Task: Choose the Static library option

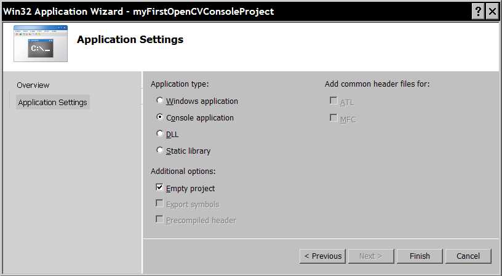Action: (159, 150)
